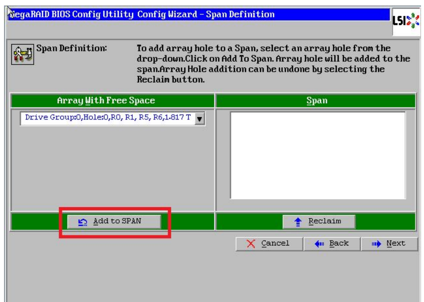The image size is (424, 302).
Task: Click the Reclaim button
Action: (x=319, y=222)
